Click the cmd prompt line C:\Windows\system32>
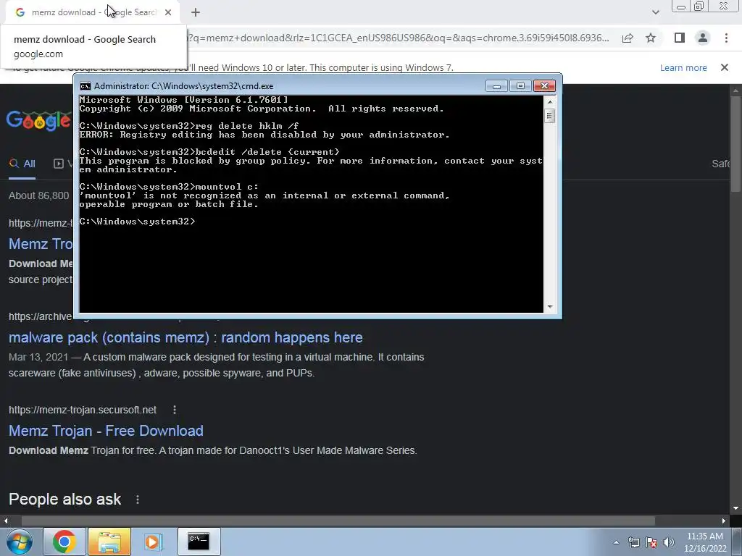The image size is (742, 556). [137, 222]
